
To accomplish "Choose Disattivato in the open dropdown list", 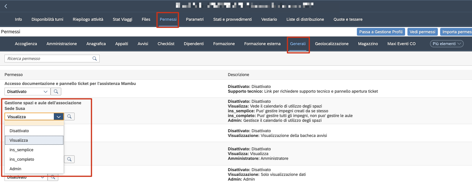I will tap(34, 131).
